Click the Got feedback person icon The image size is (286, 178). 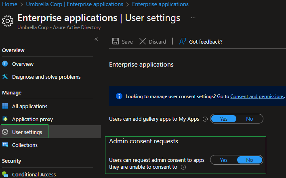pos(183,41)
